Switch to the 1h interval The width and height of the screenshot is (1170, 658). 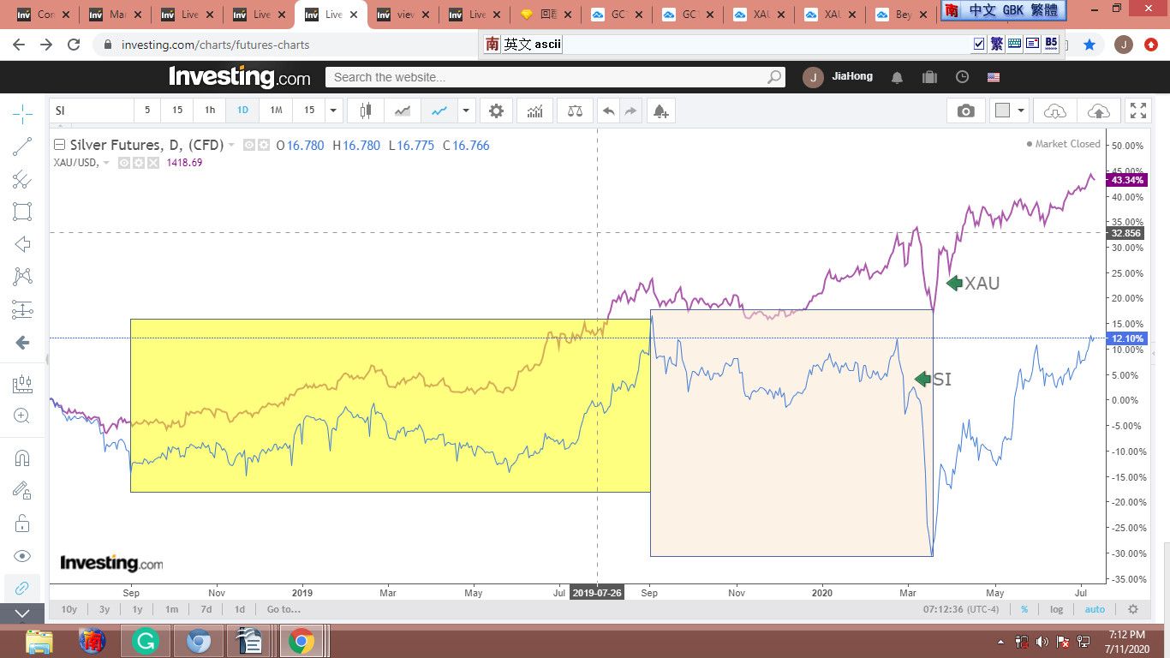coord(210,111)
